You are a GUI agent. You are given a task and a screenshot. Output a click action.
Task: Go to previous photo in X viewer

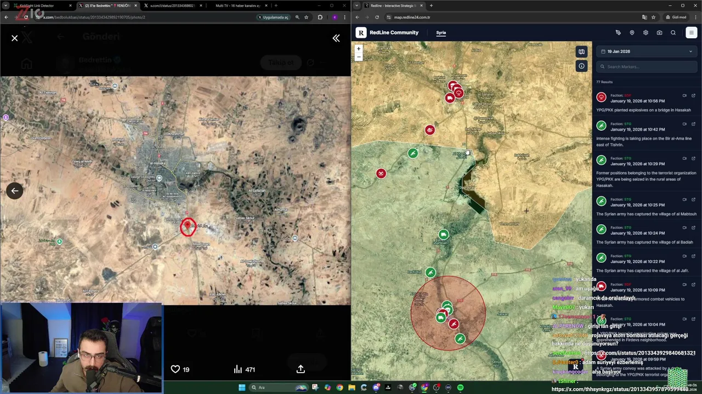[15, 190]
